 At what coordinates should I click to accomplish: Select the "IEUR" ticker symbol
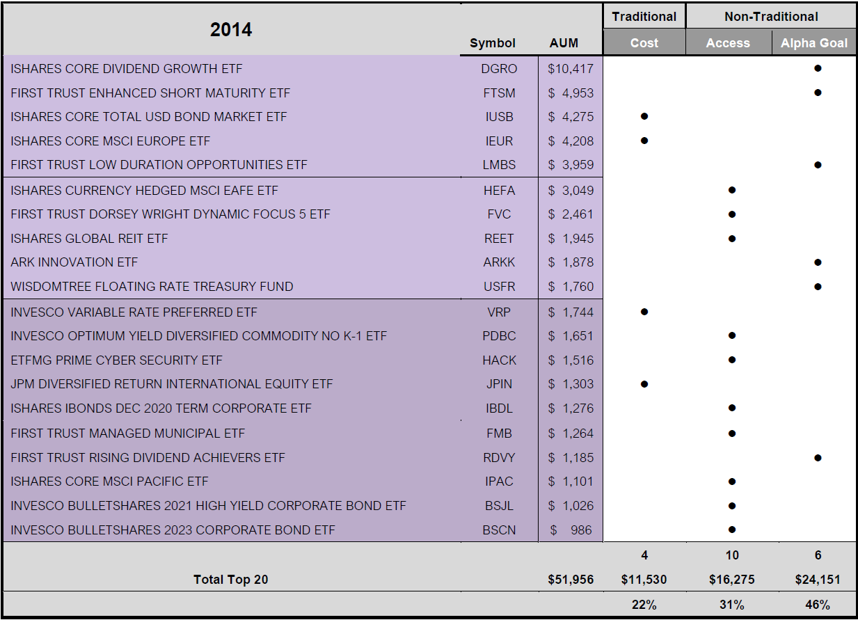500,141
